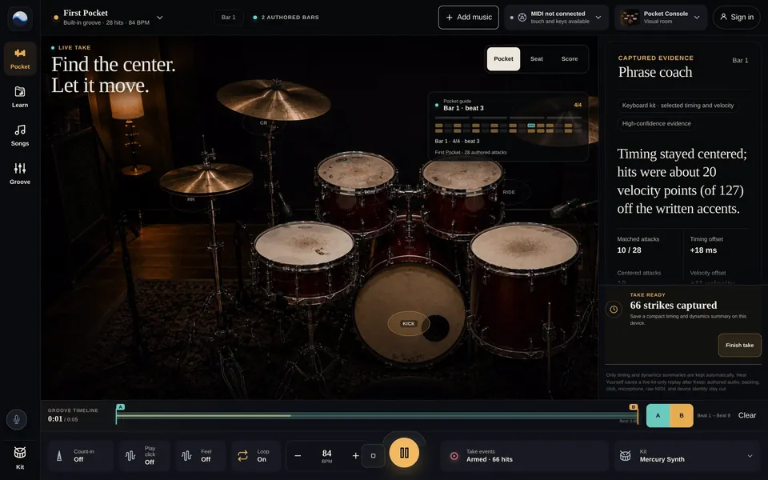The width and height of the screenshot is (768, 480).
Task: Hit the CR crash cymbal label
Action: pyautogui.click(x=263, y=123)
